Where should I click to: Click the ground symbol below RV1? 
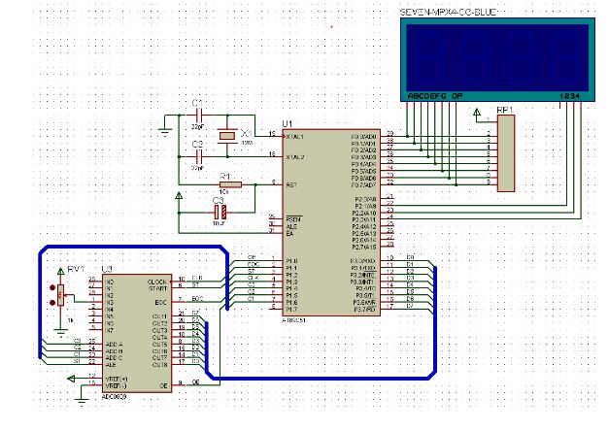click(x=60, y=333)
